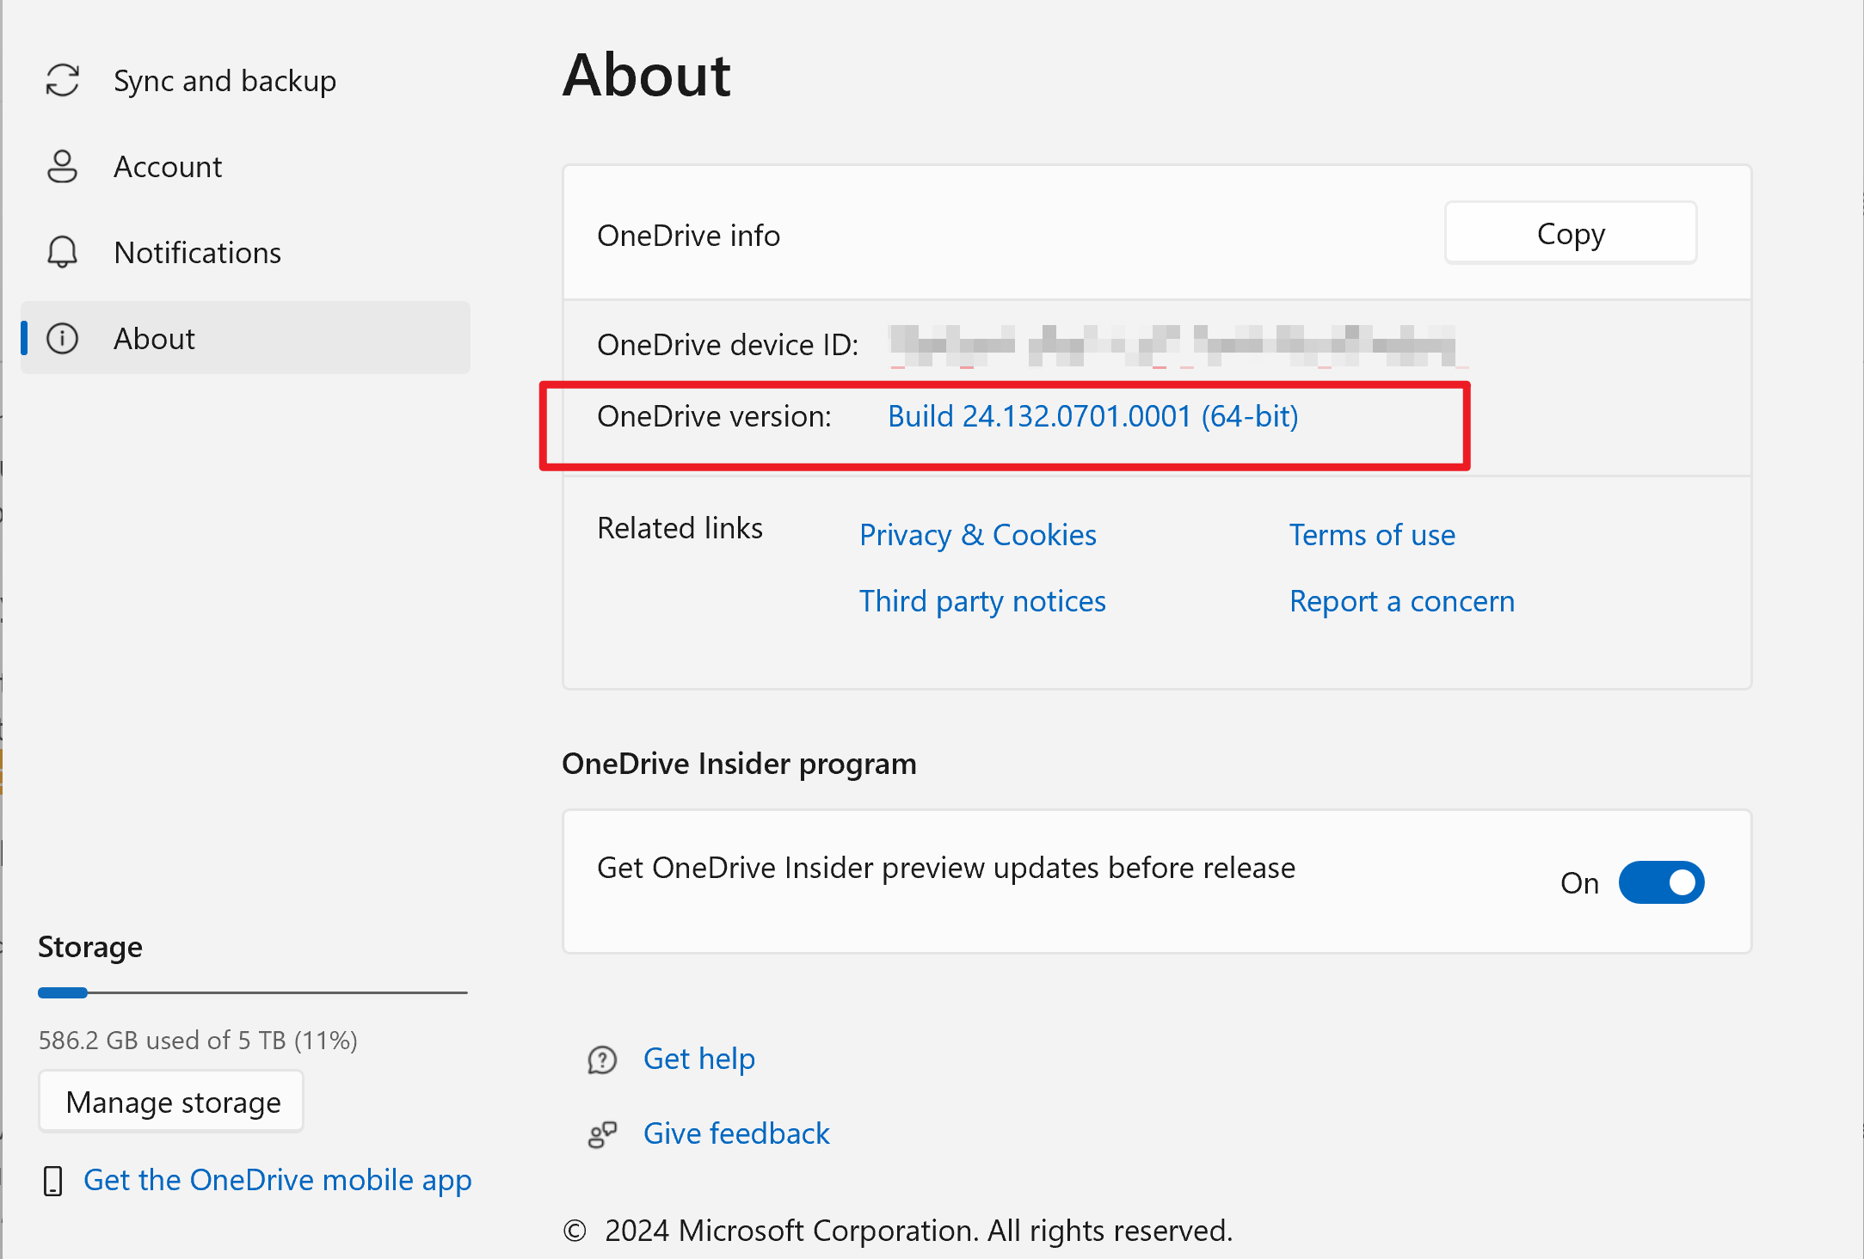Click the About page title
Viewport: 1864px width, 1259px height.
coord(646,75)
